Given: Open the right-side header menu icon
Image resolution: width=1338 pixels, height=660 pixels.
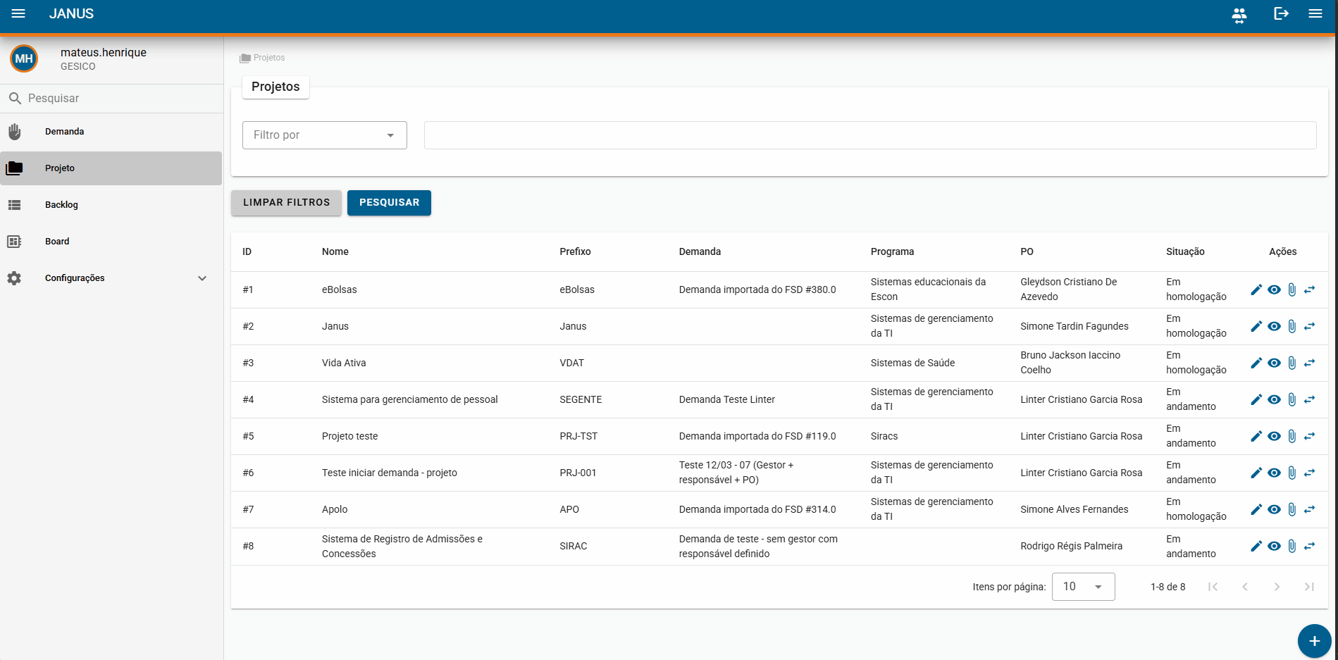Looking at the screenshot, I should click(1315, 13).
